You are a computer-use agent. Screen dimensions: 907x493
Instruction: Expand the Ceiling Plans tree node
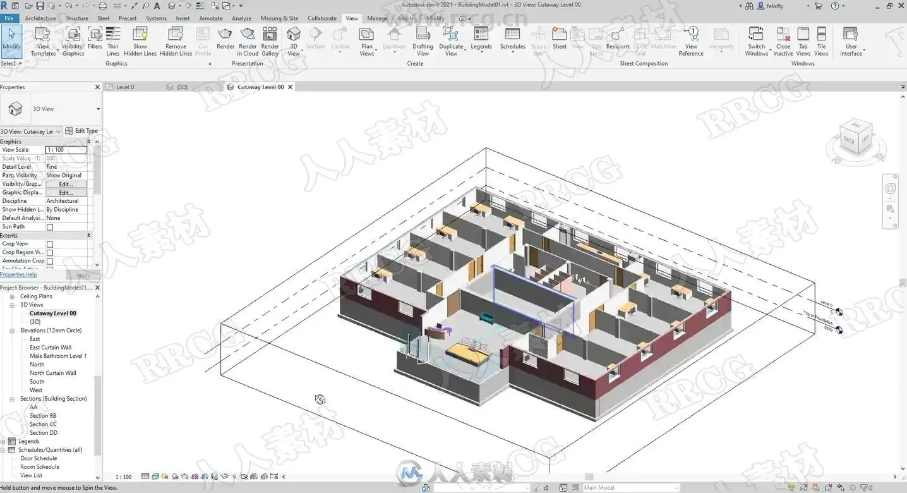(x=12, y=296)
